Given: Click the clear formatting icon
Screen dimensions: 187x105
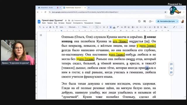Looking at the screenshot, I should tap(161, 27).
